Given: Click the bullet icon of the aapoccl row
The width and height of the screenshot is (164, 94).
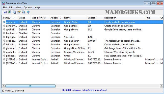Looking at the screenshot, I should pos(4,22).
